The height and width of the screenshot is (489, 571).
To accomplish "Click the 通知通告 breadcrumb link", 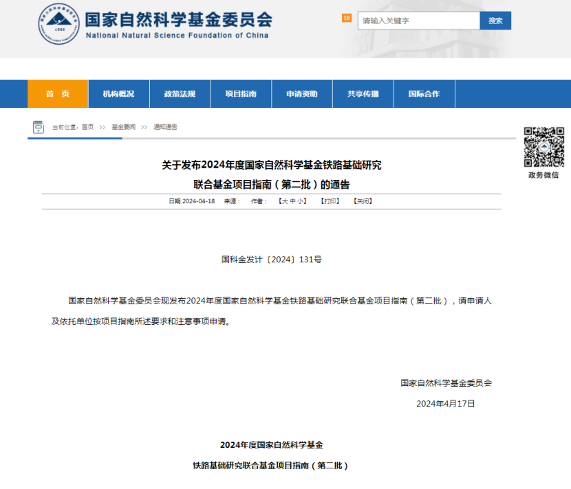I will coord(165,127).
